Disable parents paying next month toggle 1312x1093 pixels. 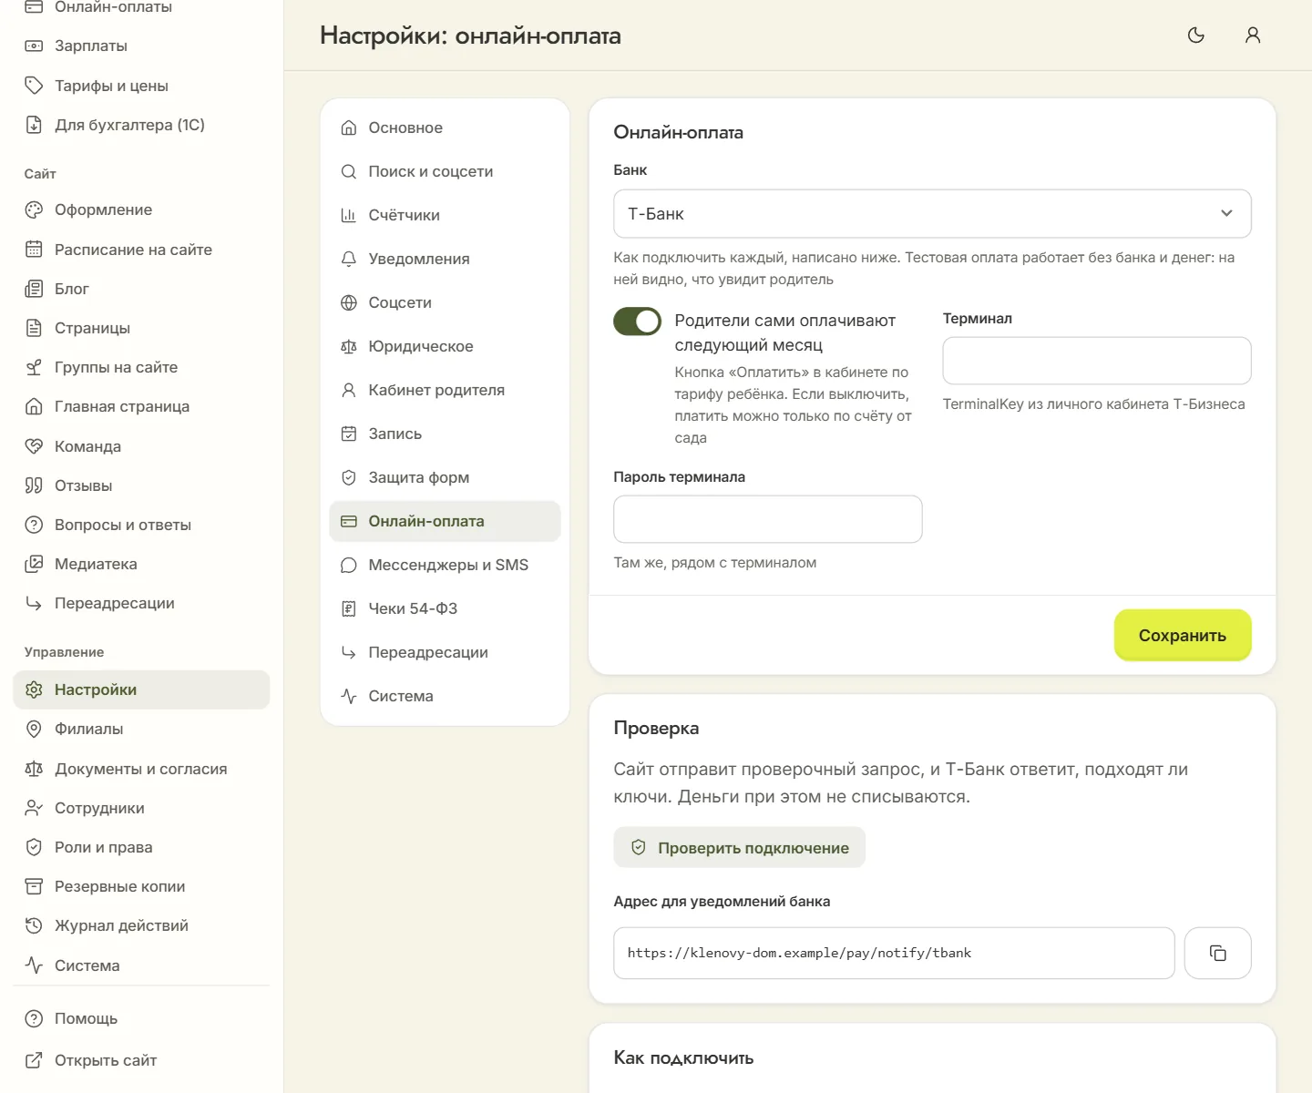(637, 322)
